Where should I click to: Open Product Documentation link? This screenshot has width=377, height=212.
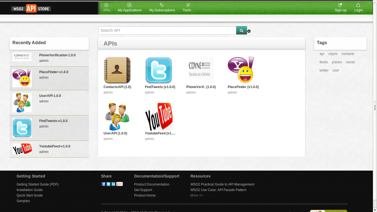152,184
